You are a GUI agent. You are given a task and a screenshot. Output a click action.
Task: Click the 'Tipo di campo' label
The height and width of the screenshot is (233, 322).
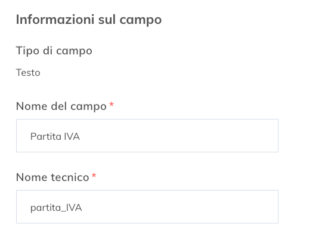click(x=54, y=51)
